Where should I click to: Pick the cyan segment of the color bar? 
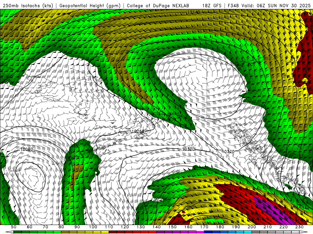248,232
